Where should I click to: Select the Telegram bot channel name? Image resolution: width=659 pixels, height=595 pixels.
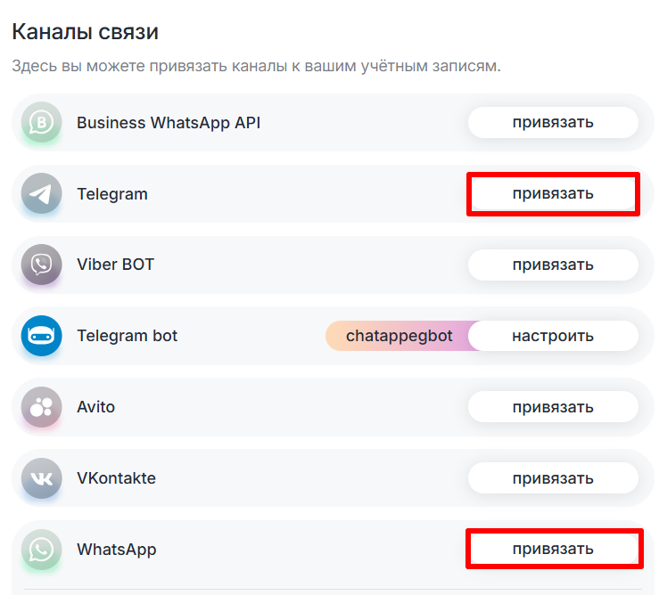click(x=127, y=336)
